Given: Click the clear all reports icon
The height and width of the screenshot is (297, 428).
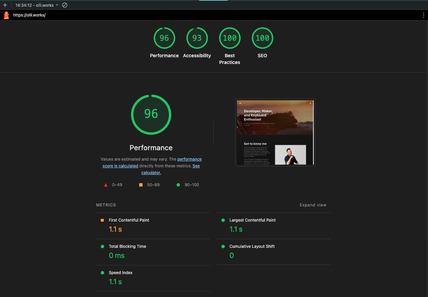Looking at the screenshot, I should (x=65, y=5).
